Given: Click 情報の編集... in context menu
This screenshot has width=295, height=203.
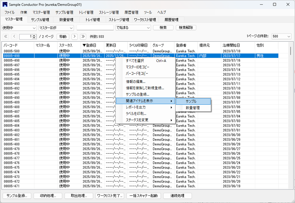Looking at the screenshot, I should [x=135, y=81].
